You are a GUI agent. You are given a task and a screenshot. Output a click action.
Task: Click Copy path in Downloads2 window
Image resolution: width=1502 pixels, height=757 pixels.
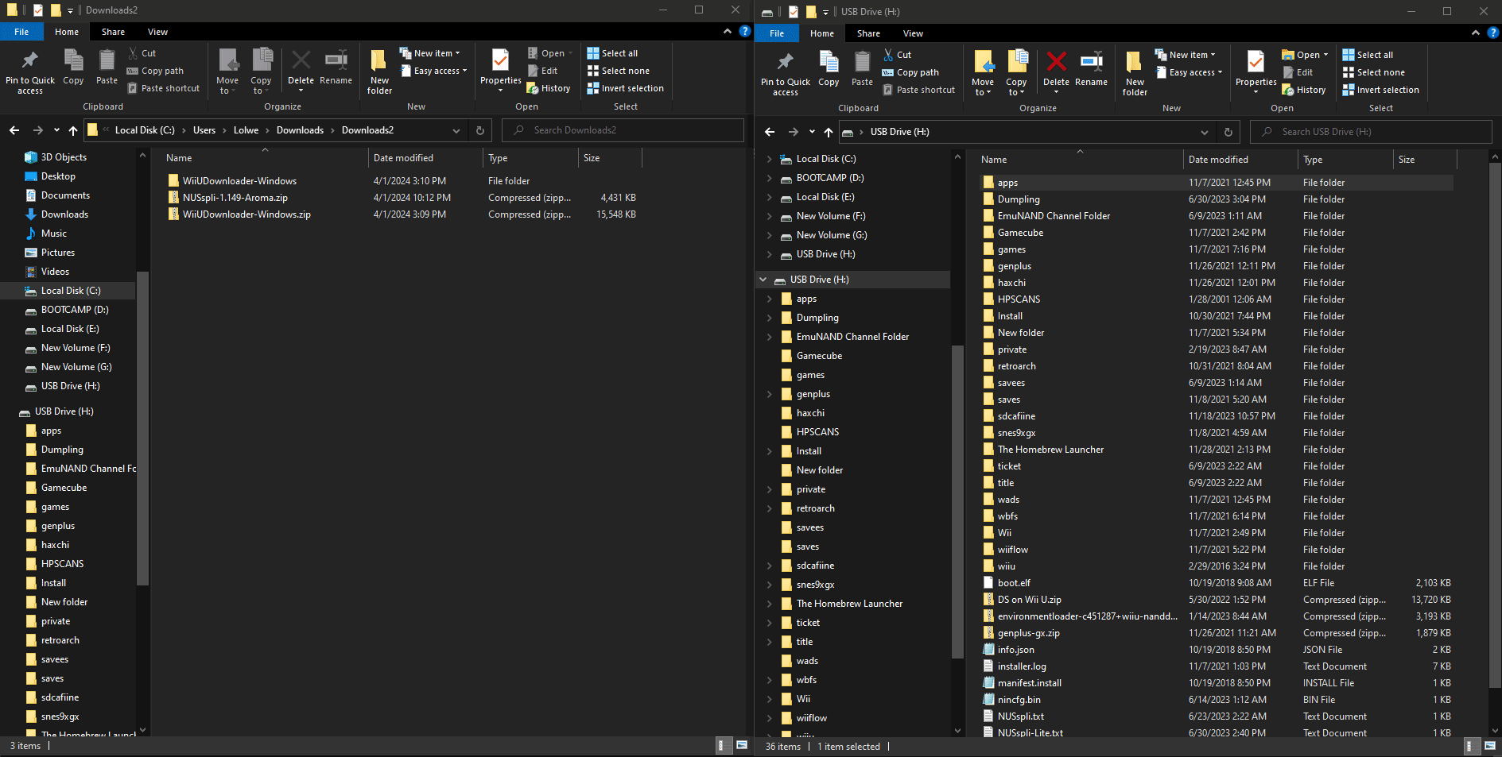(155, 71)
